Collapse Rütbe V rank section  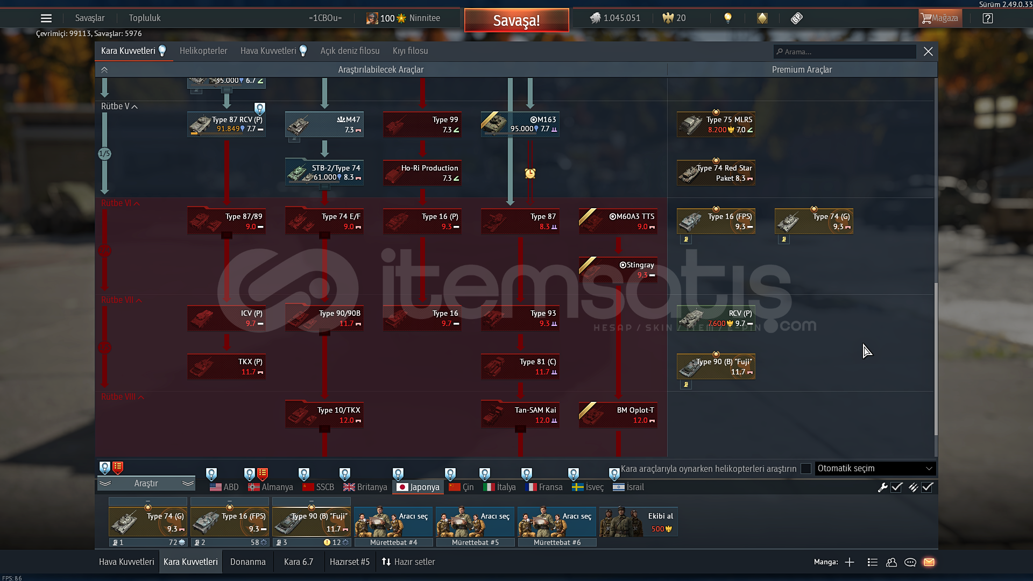click(119, 107)
